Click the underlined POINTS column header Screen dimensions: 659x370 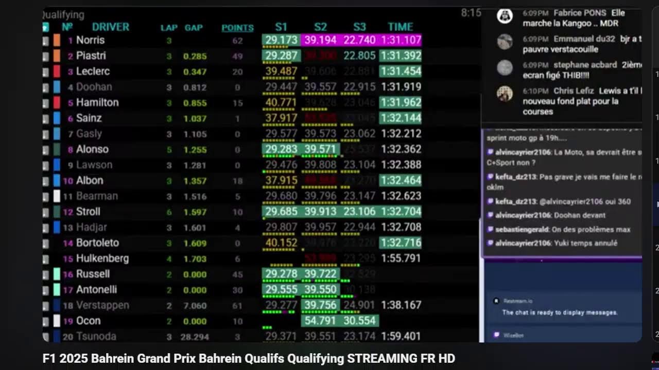coord(237,28)
